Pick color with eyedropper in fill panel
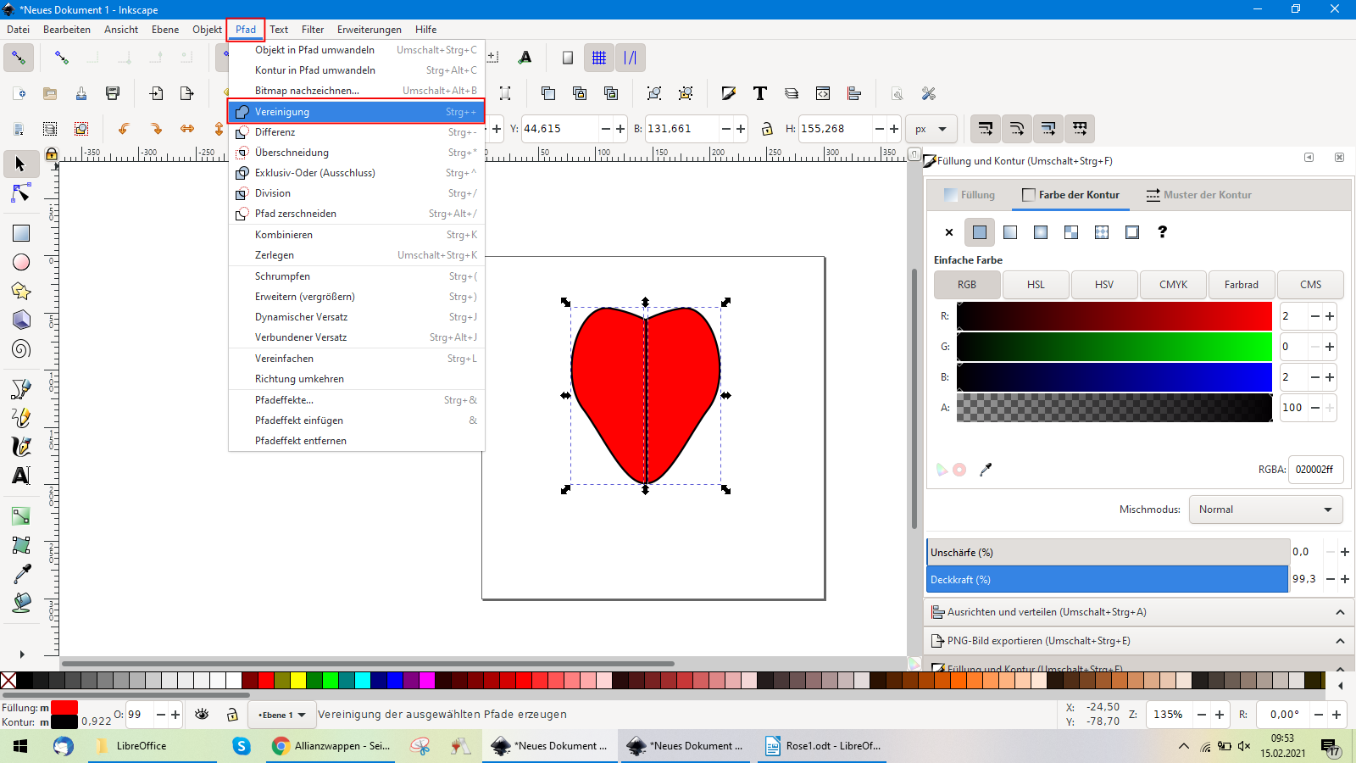 point(986,470)
